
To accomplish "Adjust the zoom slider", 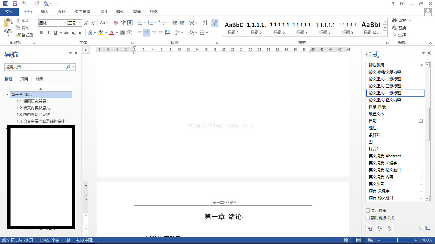I will [x=398, y=240].
